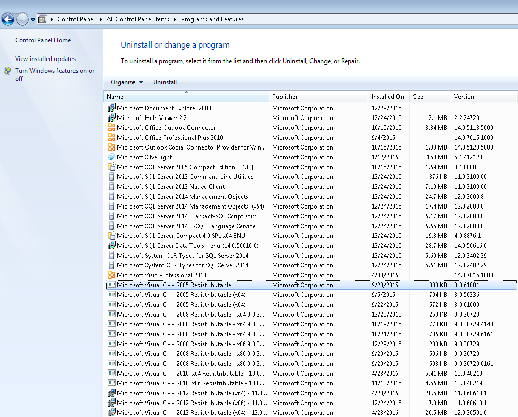Click Visual C++ 2012 Redistributable (x86) icon
Viewport: 518px width, 417px height.
[112, 403]
